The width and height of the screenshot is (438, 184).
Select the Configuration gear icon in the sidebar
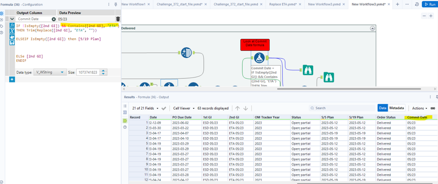tap(2, 13)
